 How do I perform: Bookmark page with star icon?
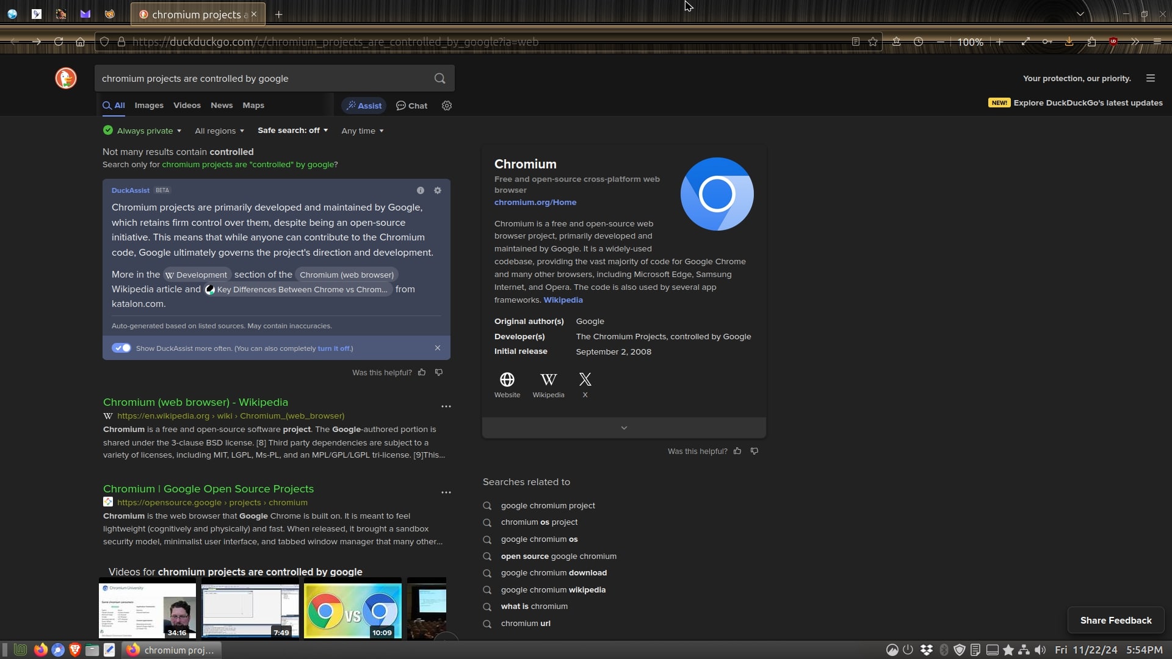click(x=873, y=41)
